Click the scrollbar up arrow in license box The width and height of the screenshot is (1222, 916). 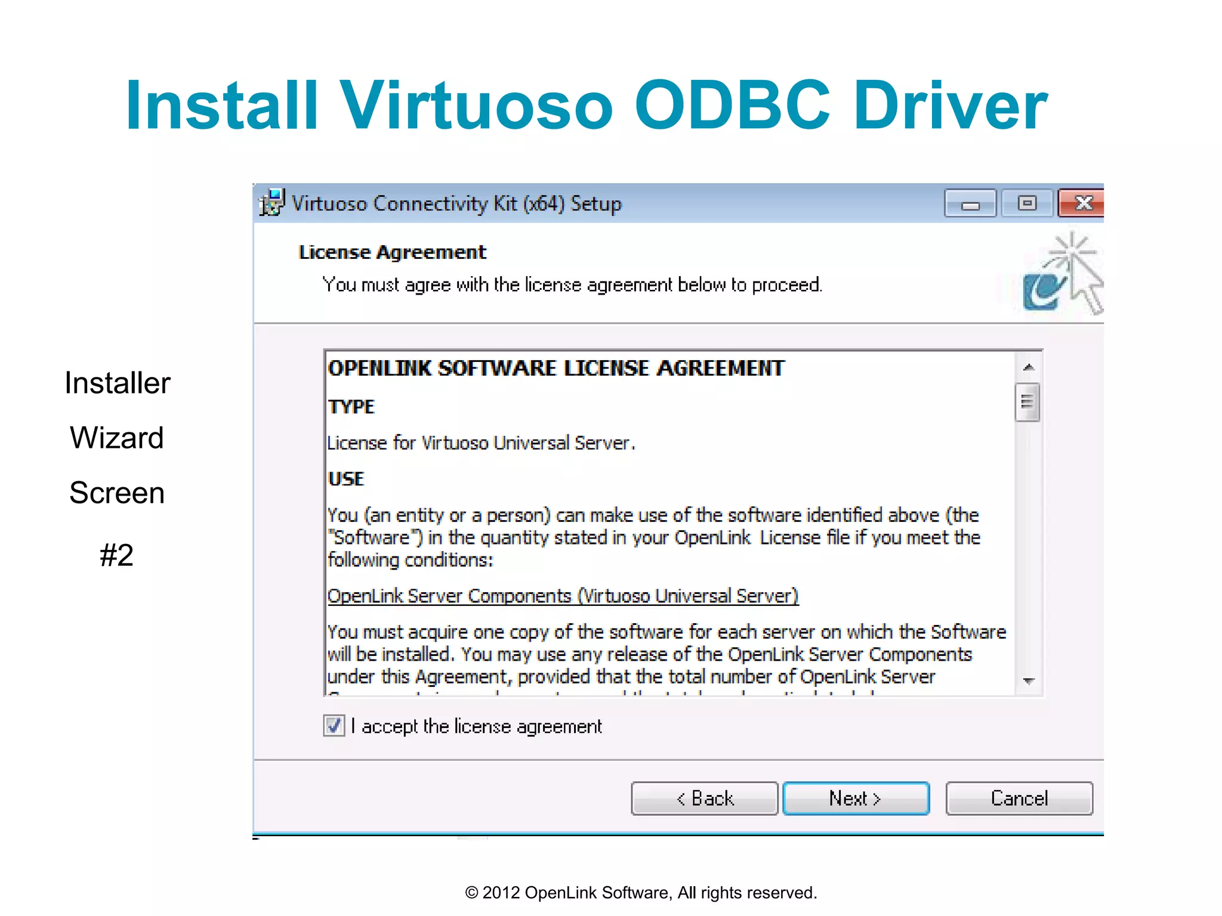click(1028, 367)
